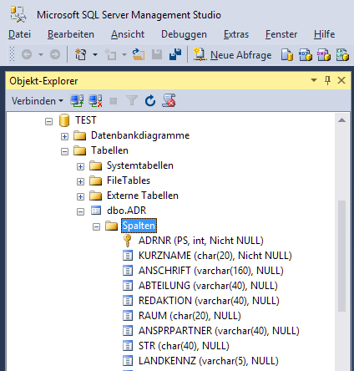This screenshot has height=371, width=354.
Task: Expand the Systemtabellen folder
Action: point(80,166)
